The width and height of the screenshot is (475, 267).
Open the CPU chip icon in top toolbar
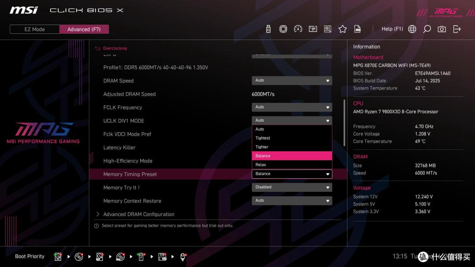coord(283,29)
